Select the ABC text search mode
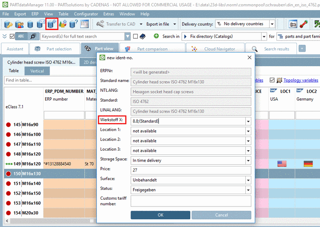Screen dimensions: 320x227 pyautogui.click(x=21, y=36)
